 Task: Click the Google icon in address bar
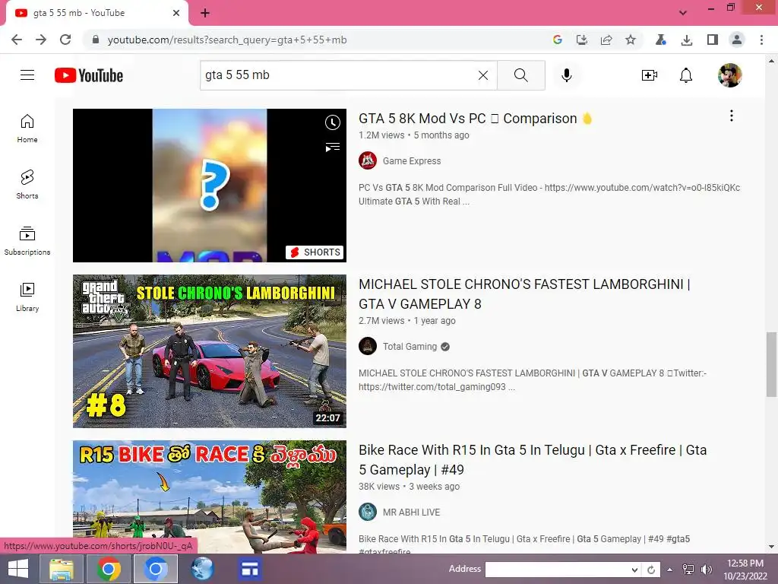point(557,40)
